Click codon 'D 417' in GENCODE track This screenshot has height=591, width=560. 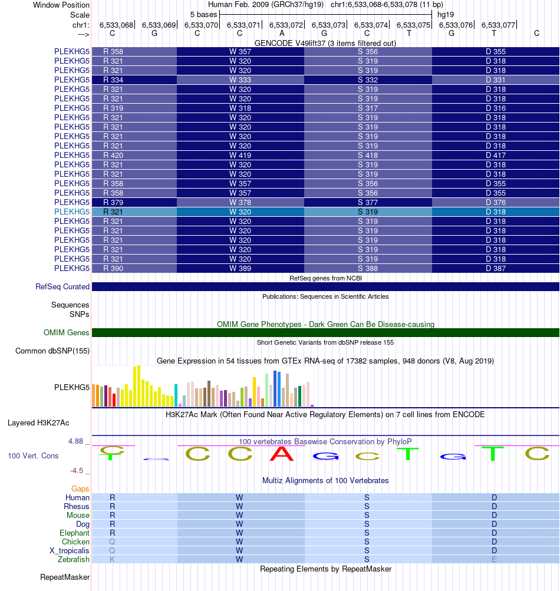496,156
